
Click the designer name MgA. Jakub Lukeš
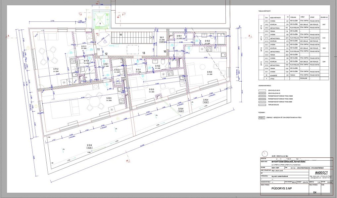click(x=277, y=171)
